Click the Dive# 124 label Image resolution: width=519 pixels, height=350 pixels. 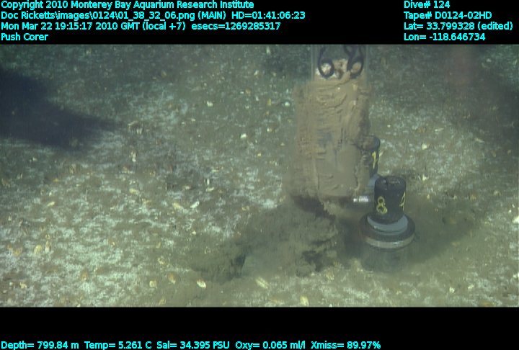point(427,5)
